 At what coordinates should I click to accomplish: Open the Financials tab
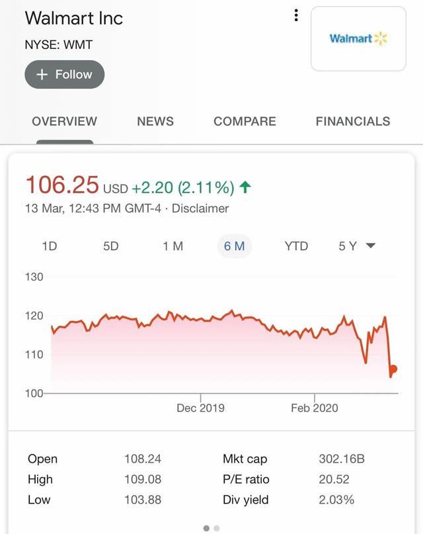click(353, 122)
